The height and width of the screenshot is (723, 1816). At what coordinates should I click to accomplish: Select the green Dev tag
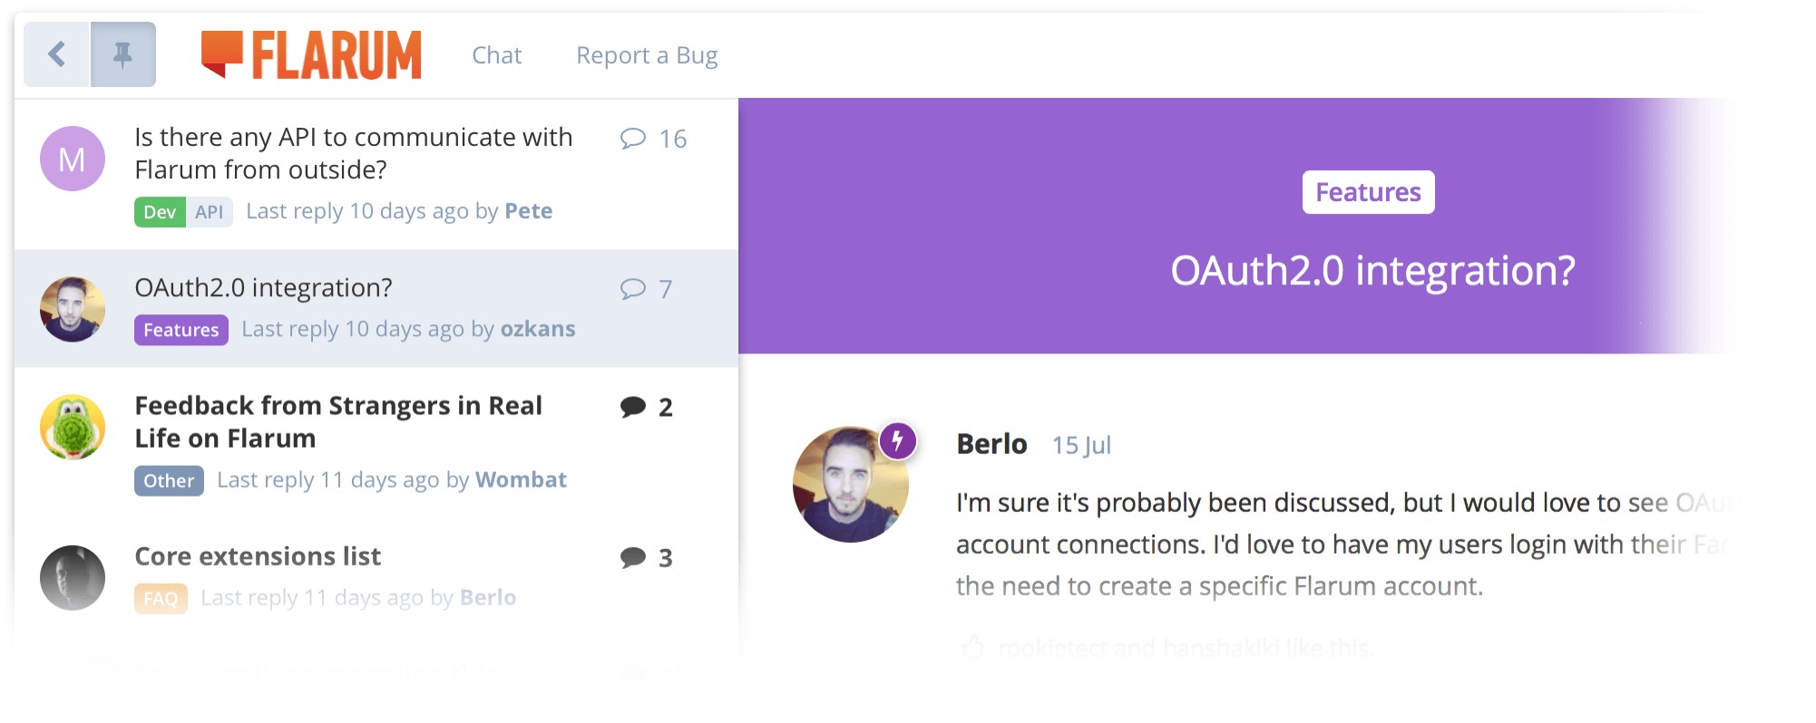(x=160, y=212)
